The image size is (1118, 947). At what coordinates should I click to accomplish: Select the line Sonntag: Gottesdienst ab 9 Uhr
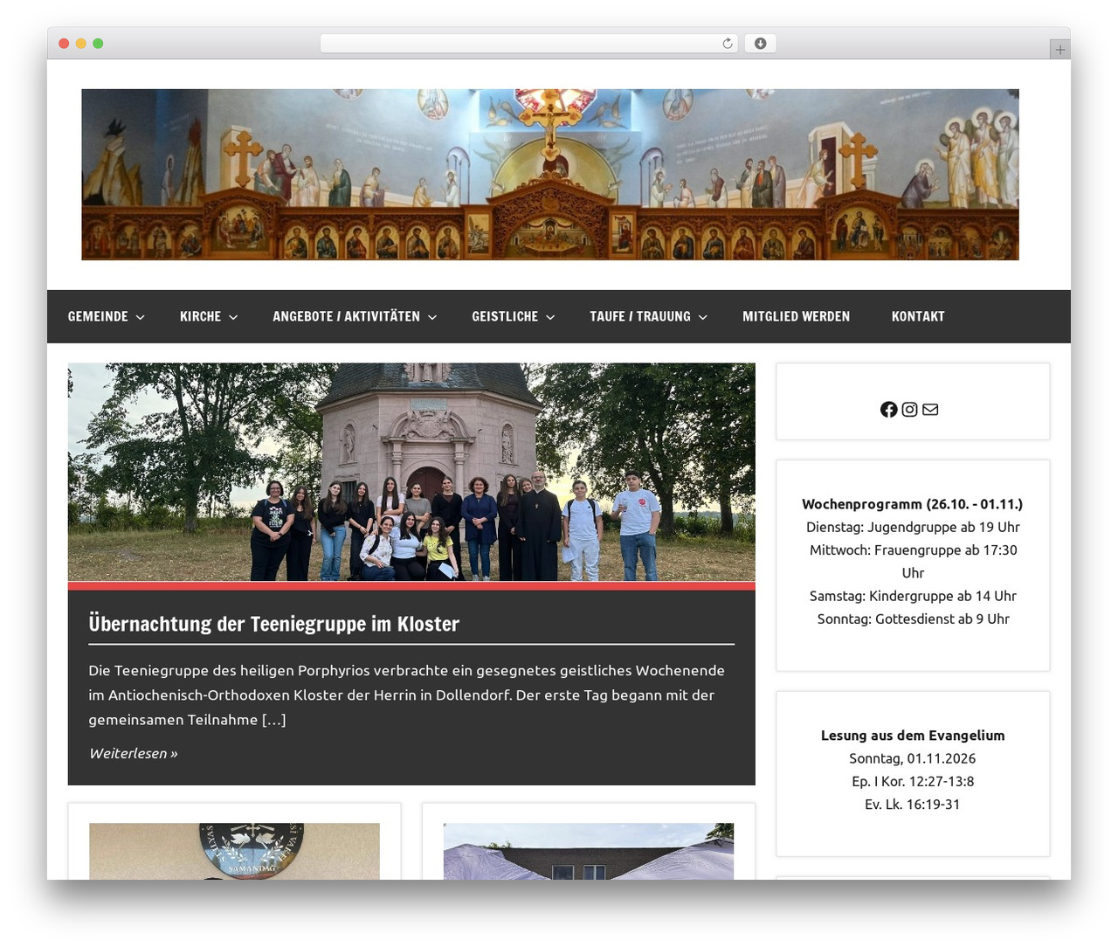[x=913, y=619]
